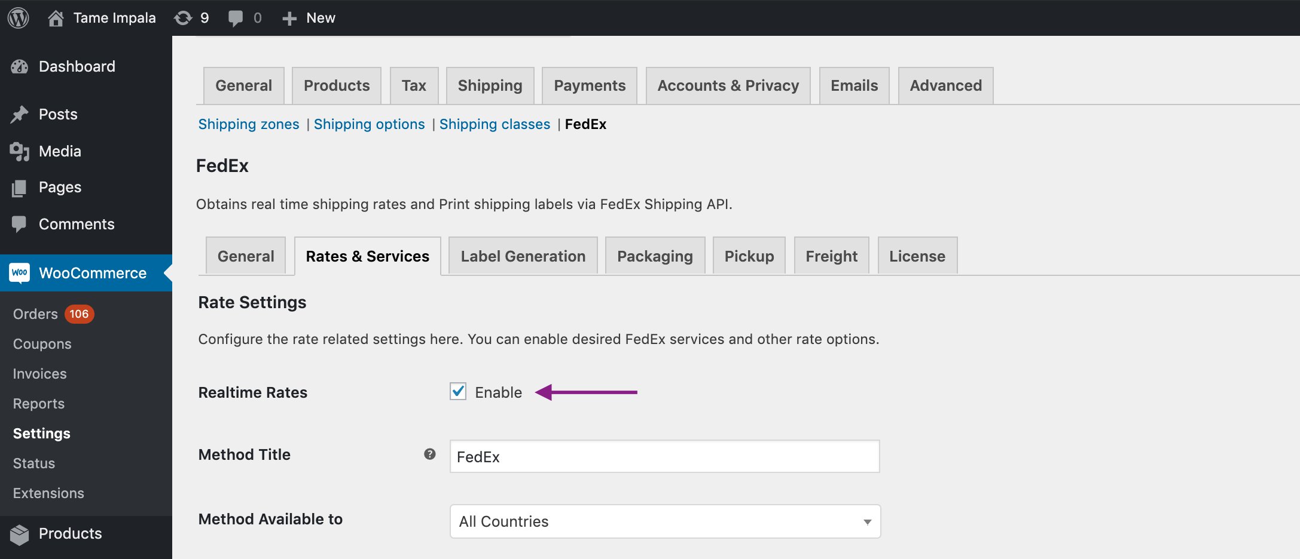Switch to the Emails tab

pos(854,85)
